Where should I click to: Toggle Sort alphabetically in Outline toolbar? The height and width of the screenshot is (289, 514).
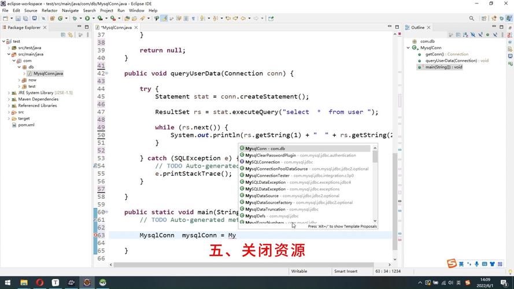[465, 35]
